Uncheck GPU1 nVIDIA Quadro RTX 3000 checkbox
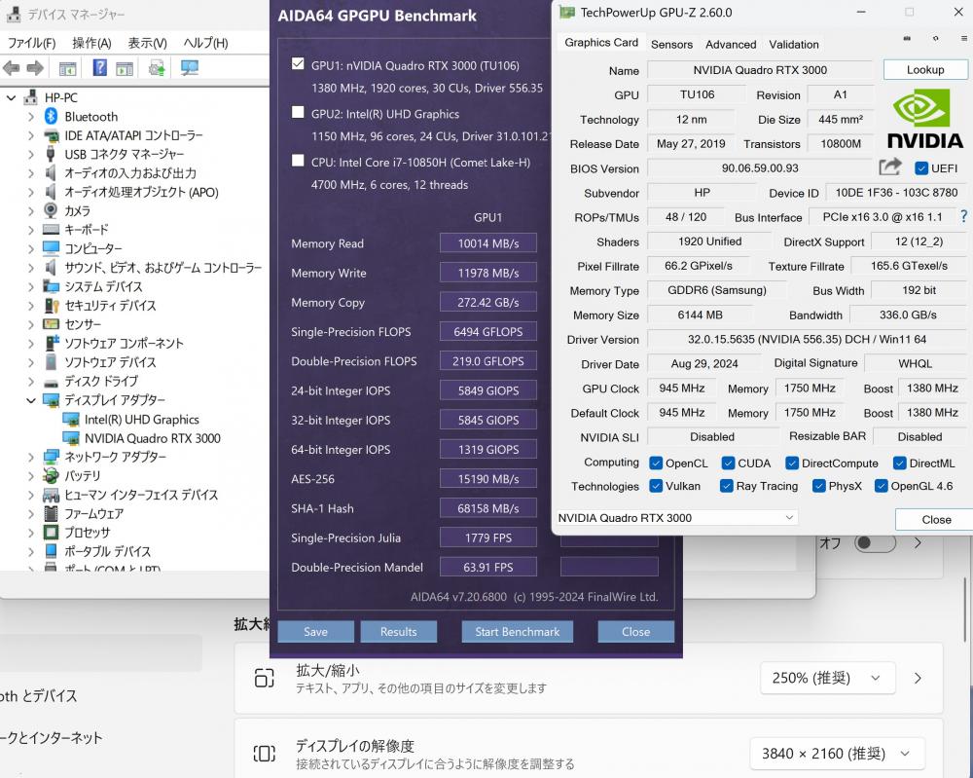Screen dimensions: 973x778 [x=298, y=64]
